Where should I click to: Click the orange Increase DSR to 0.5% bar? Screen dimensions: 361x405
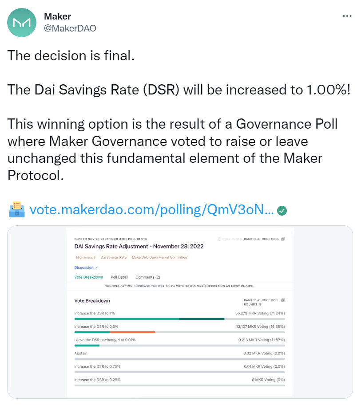[132, 332]
